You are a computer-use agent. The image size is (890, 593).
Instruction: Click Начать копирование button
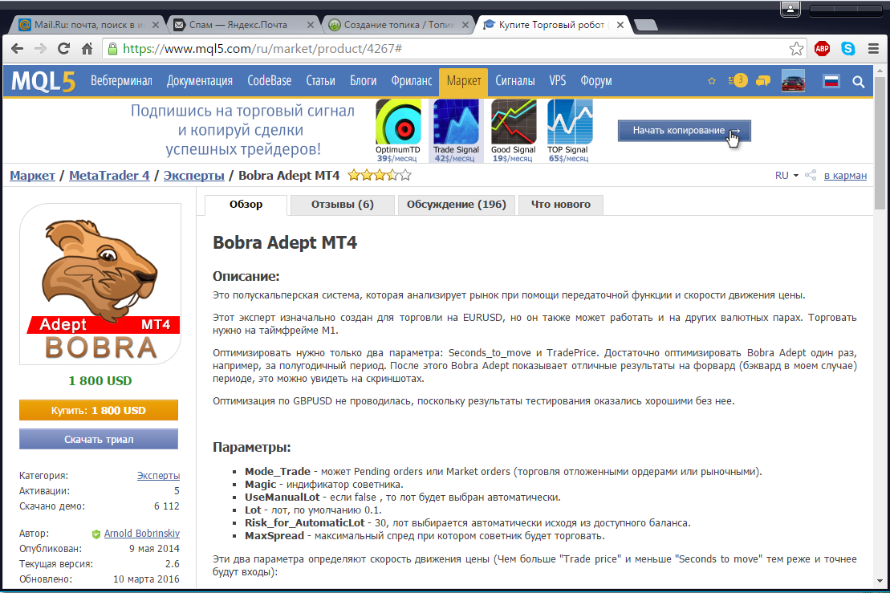click(684, 131)
